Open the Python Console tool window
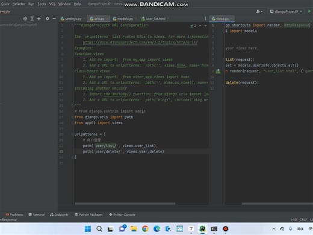The height and width of the screenshot is (235, 313). [122, 215]
